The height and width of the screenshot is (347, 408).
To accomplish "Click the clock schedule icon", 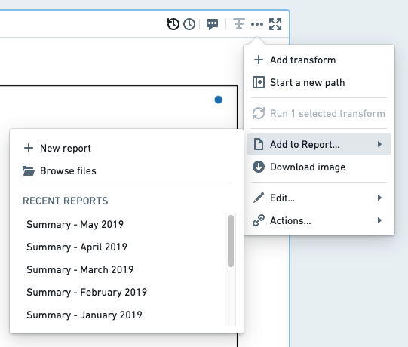I will 189,24.
